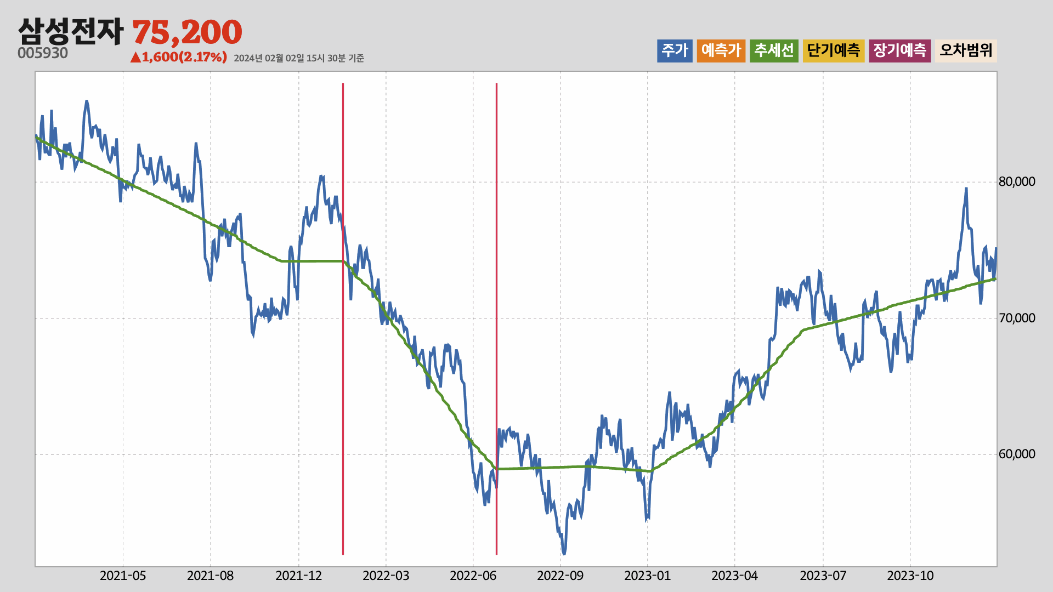Click the 2021-05 x-axis label
Viewport: 1053px width, 592px height.
[x=123, y=576]
